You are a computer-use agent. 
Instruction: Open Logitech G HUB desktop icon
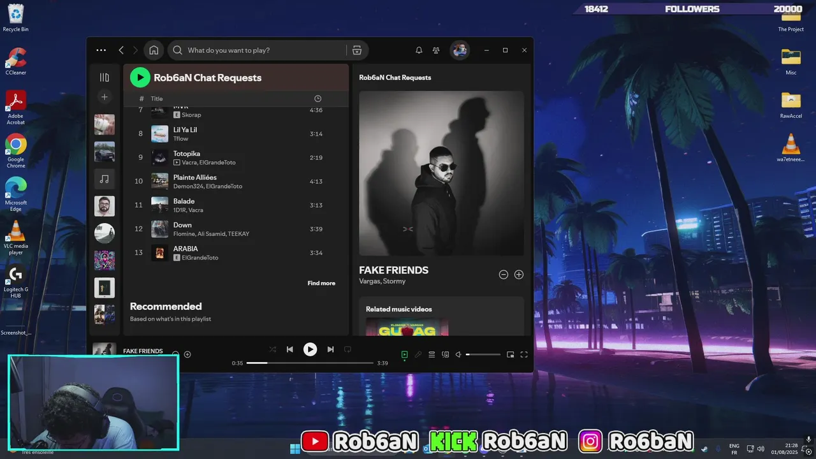15,282
